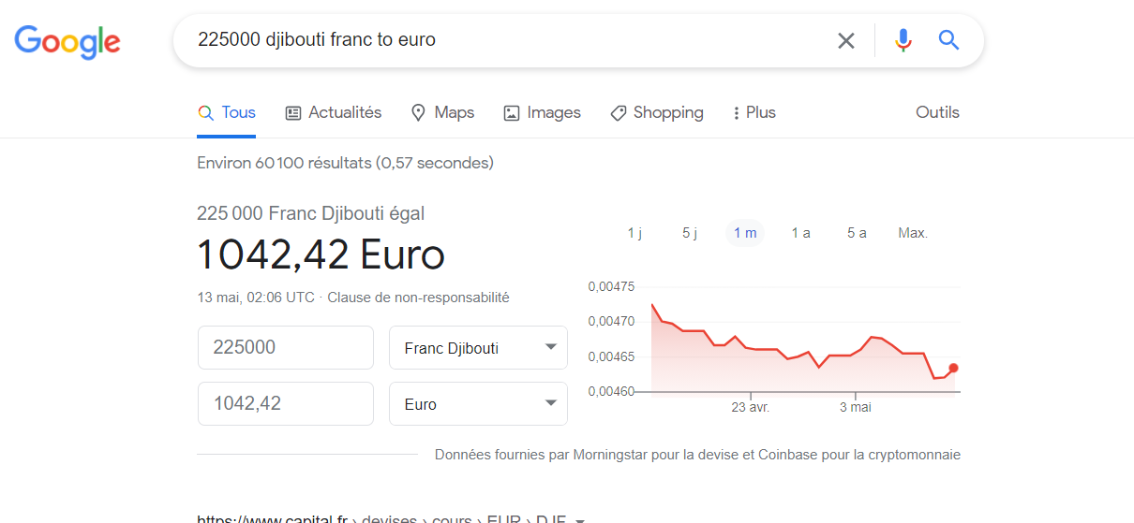This screenshot has height=523, width=1134.
Task: Go to Shopping results
Action: (x=656, y=112)
